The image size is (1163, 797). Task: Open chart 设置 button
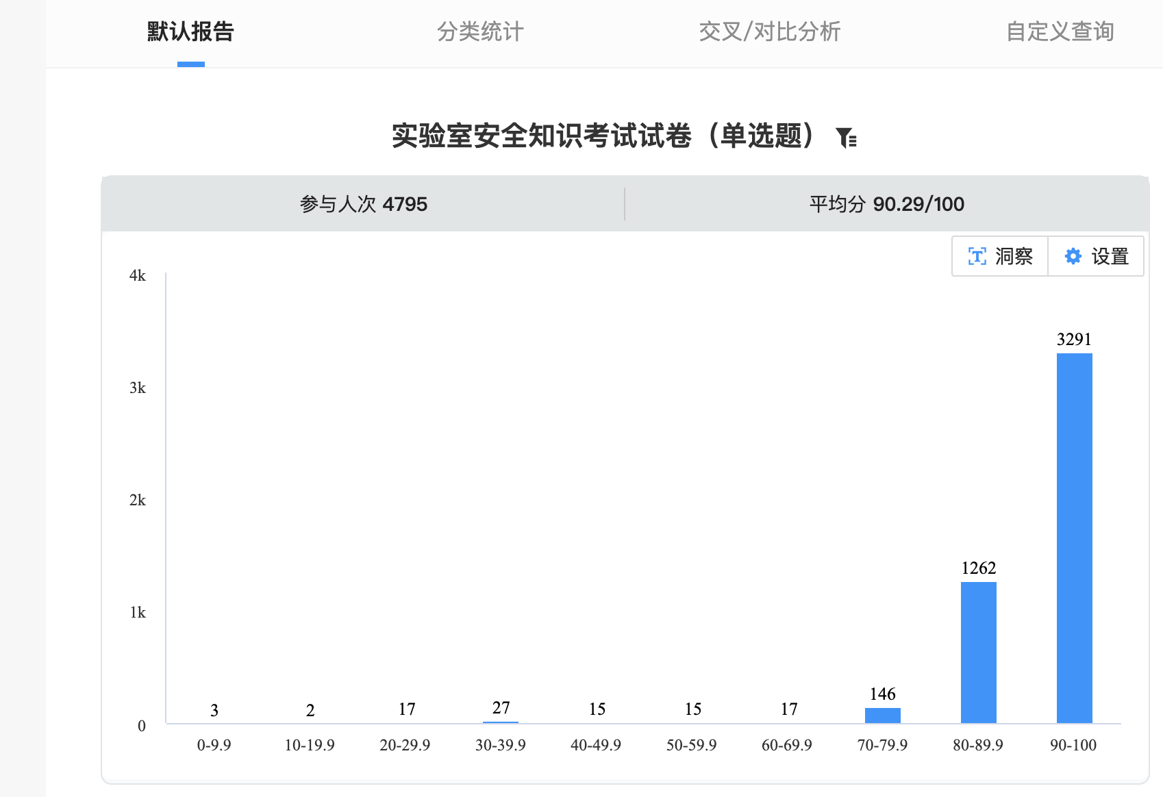click(x=1096, y=257)
